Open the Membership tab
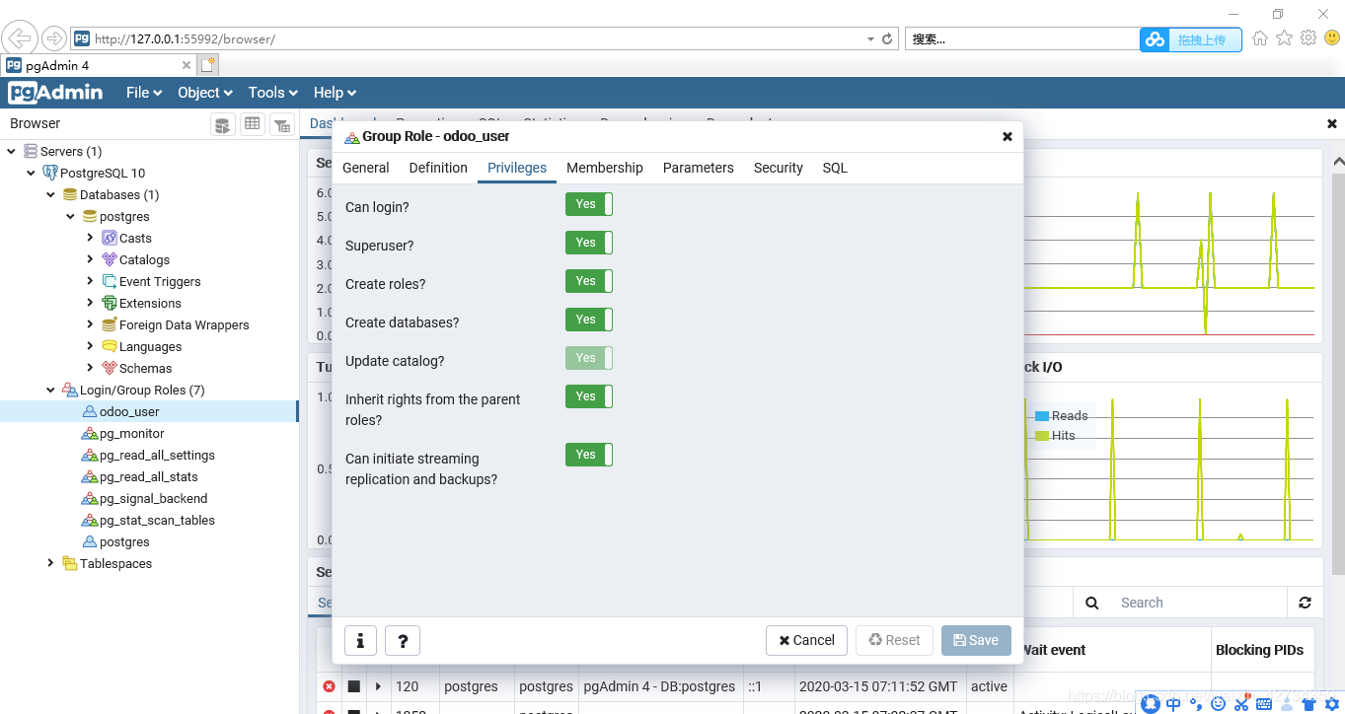1345x714 pixels. click(605, 168)
